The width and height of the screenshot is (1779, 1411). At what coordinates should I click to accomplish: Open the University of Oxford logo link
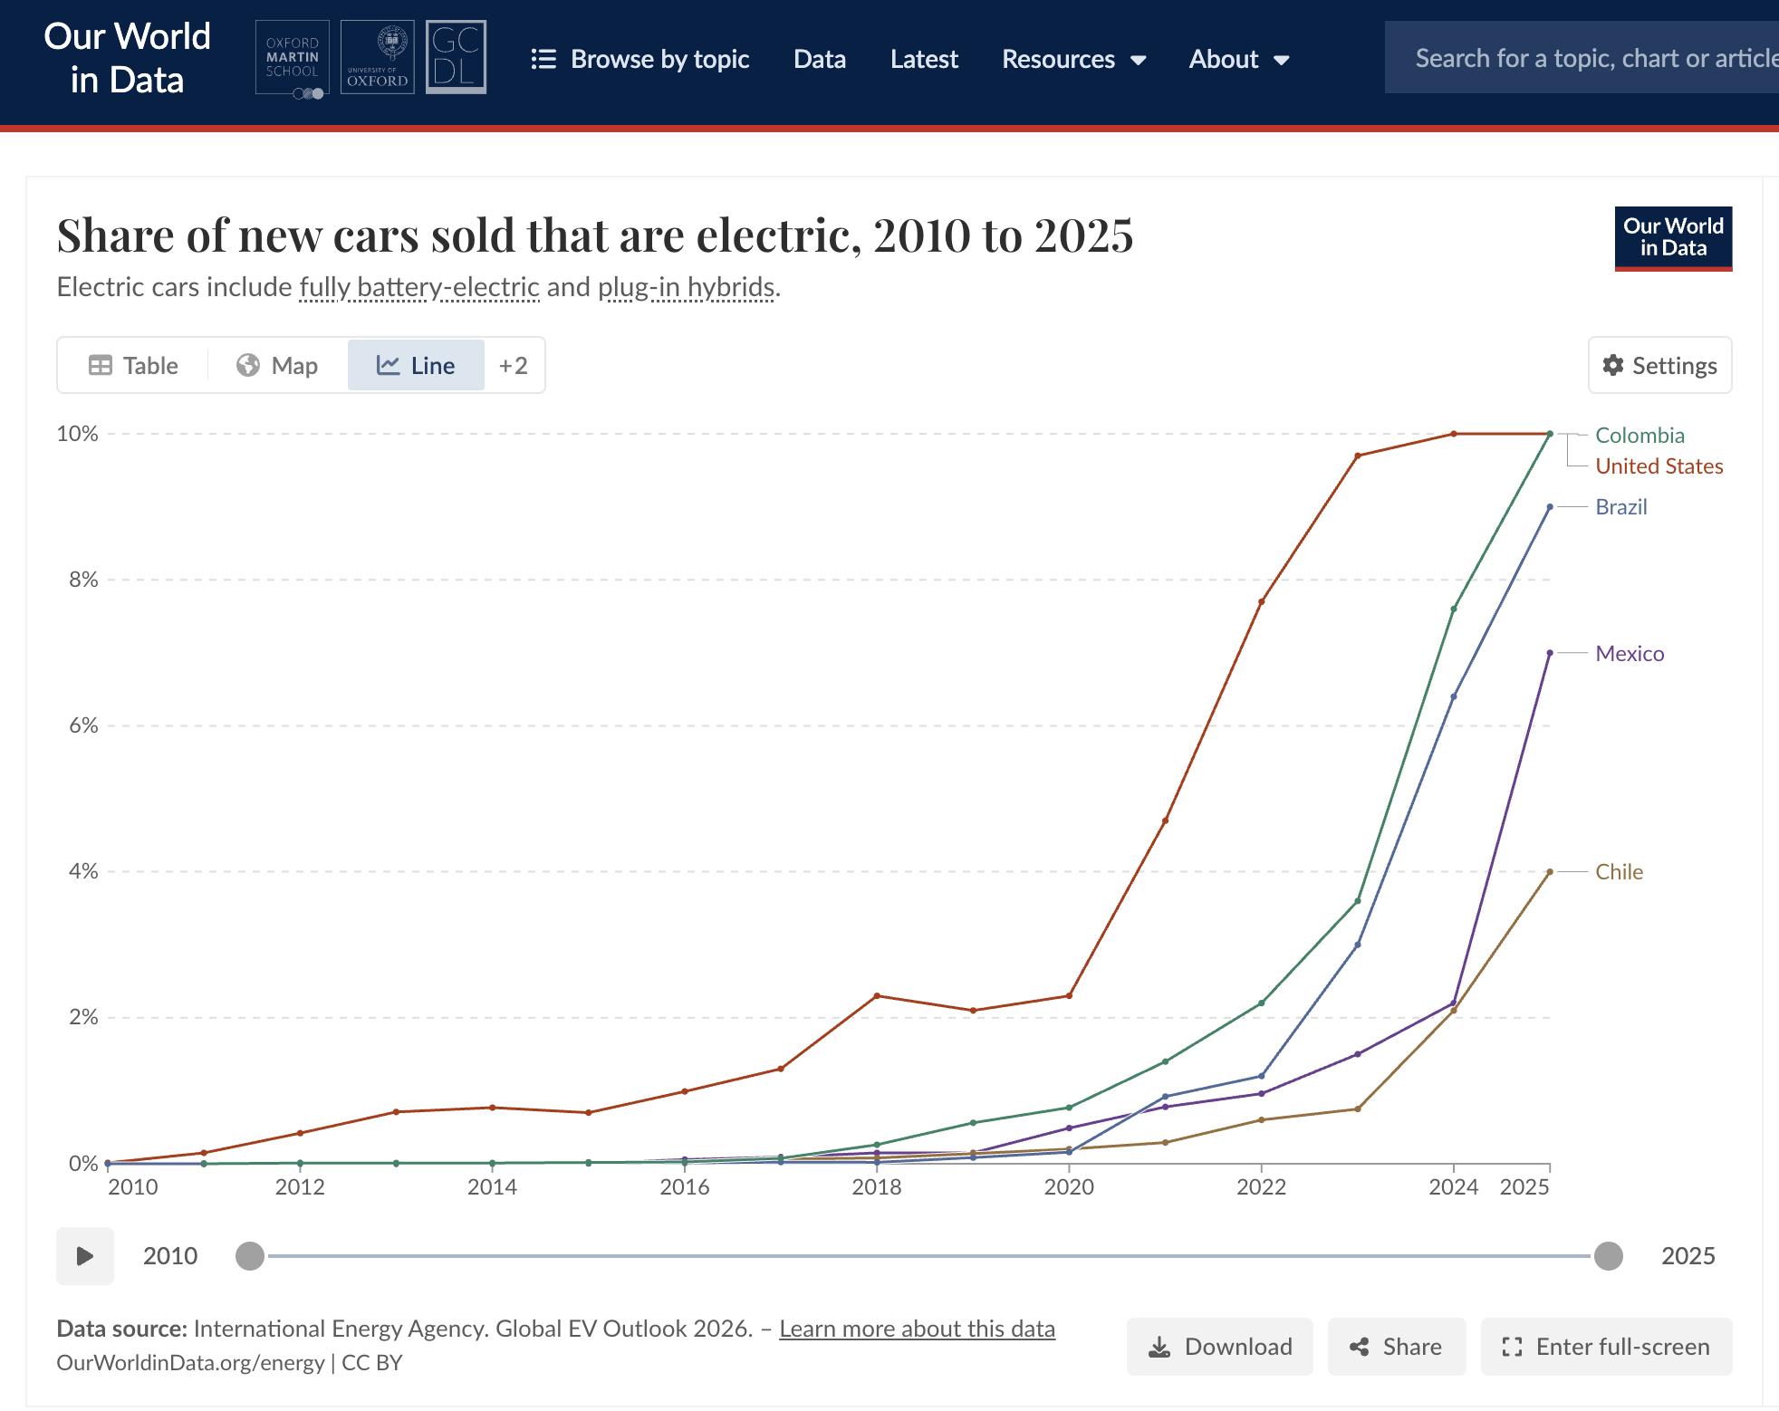(378, 57)
